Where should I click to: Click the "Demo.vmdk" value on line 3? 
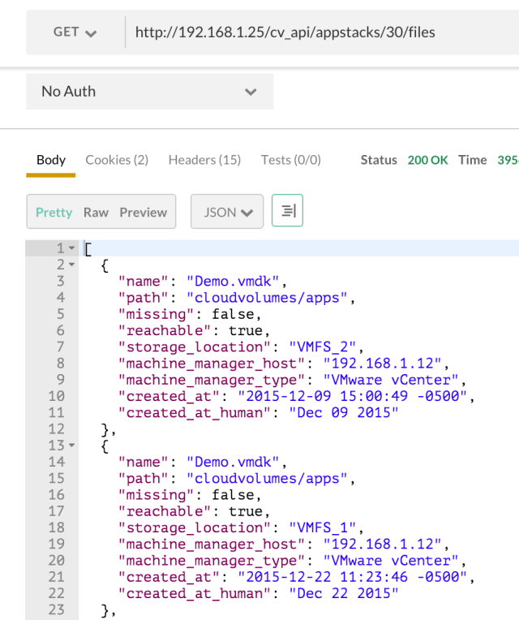click(x=236, y=282)
